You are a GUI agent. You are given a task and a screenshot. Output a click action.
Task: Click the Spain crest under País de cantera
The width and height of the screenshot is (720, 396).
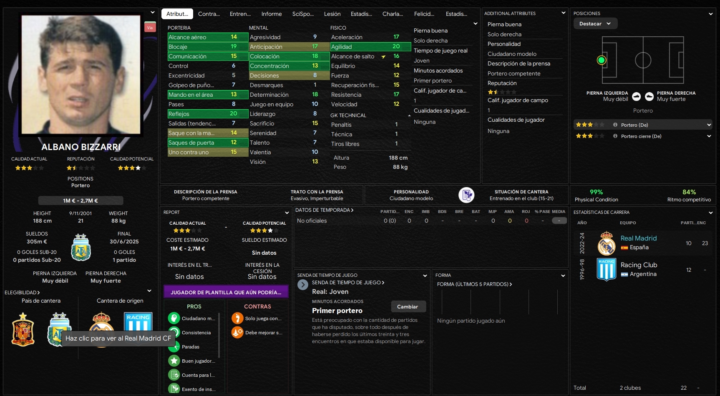tap(23, 329)
